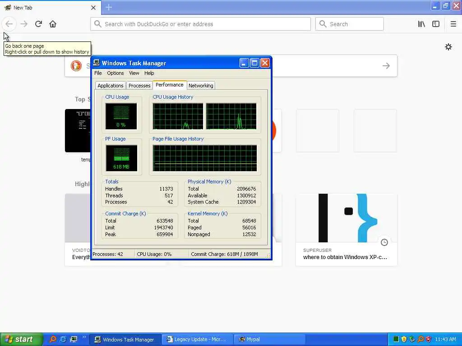The image size is (462, 346).
Task: Expand the quick launch chevron
Action: click(84, 337)
